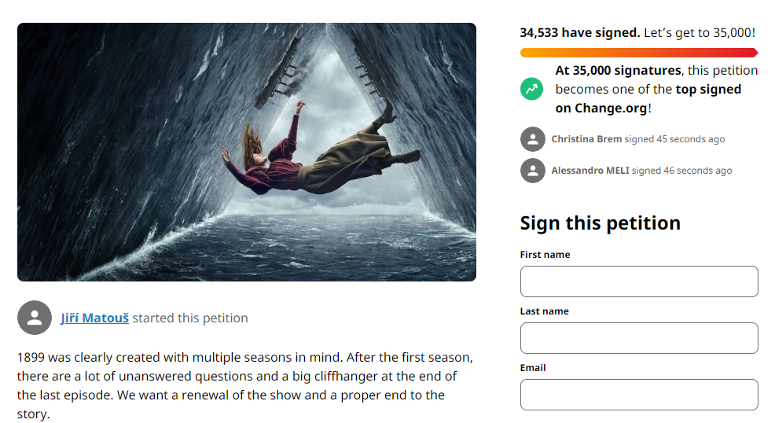Click Alessandro MELI's avatar icon
775x423 pixels.
532,171
